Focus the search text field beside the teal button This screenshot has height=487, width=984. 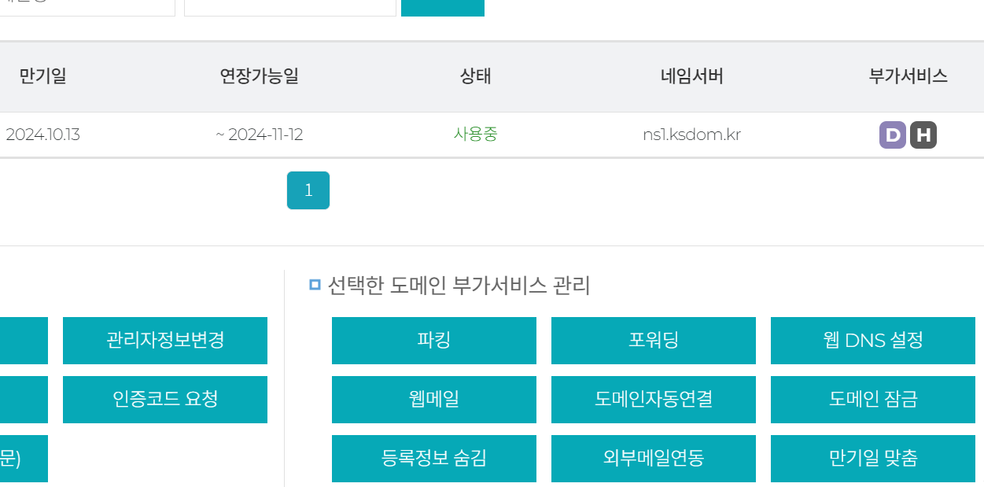tap(289, 7)
